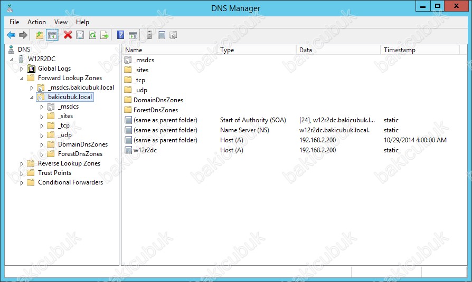Expand the _sites tree node
The height and width of the screenshot is (282, 472).
coord(42,116)
